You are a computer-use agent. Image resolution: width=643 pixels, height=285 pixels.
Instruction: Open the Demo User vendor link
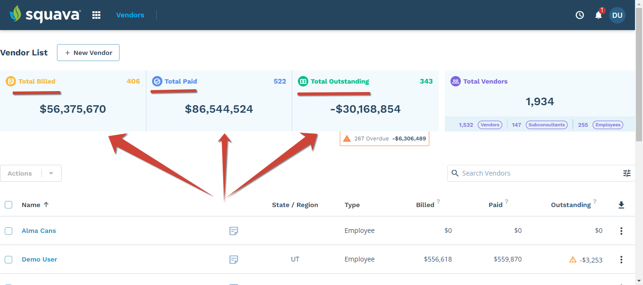[x=39, y=259]
